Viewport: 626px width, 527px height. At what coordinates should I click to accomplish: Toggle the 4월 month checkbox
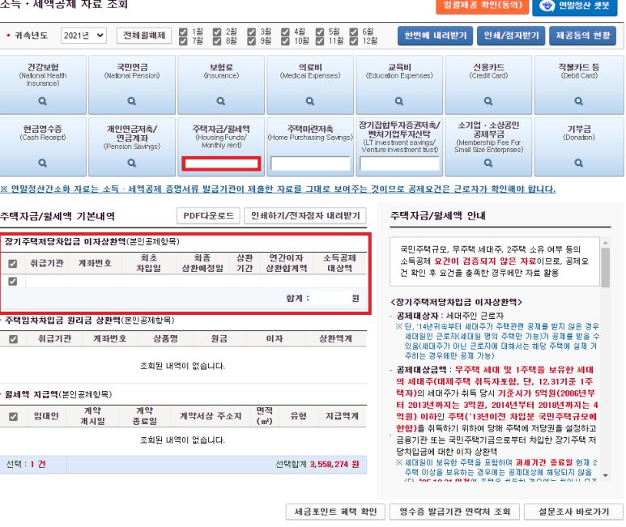pos(285,32)
